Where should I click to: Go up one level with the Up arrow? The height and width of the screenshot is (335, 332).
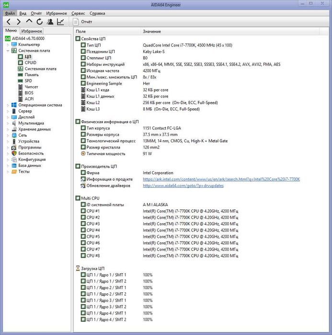click(29, 21)
